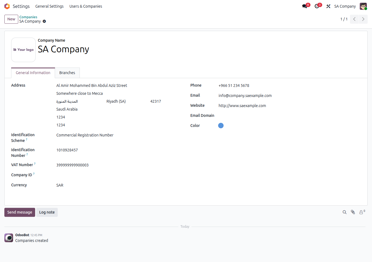
Task: Search messages with the magnifier icon
Action: point(344,212)
